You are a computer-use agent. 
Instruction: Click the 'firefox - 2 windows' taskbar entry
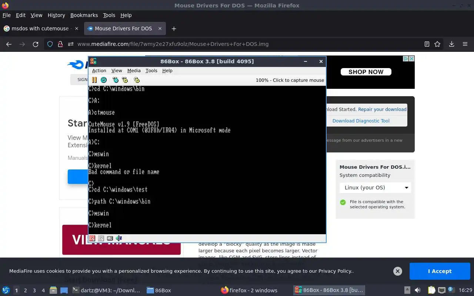click(x=249, y=290)
